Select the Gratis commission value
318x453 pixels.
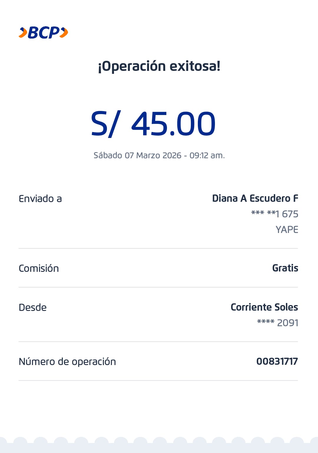click(x=285, y=268)
